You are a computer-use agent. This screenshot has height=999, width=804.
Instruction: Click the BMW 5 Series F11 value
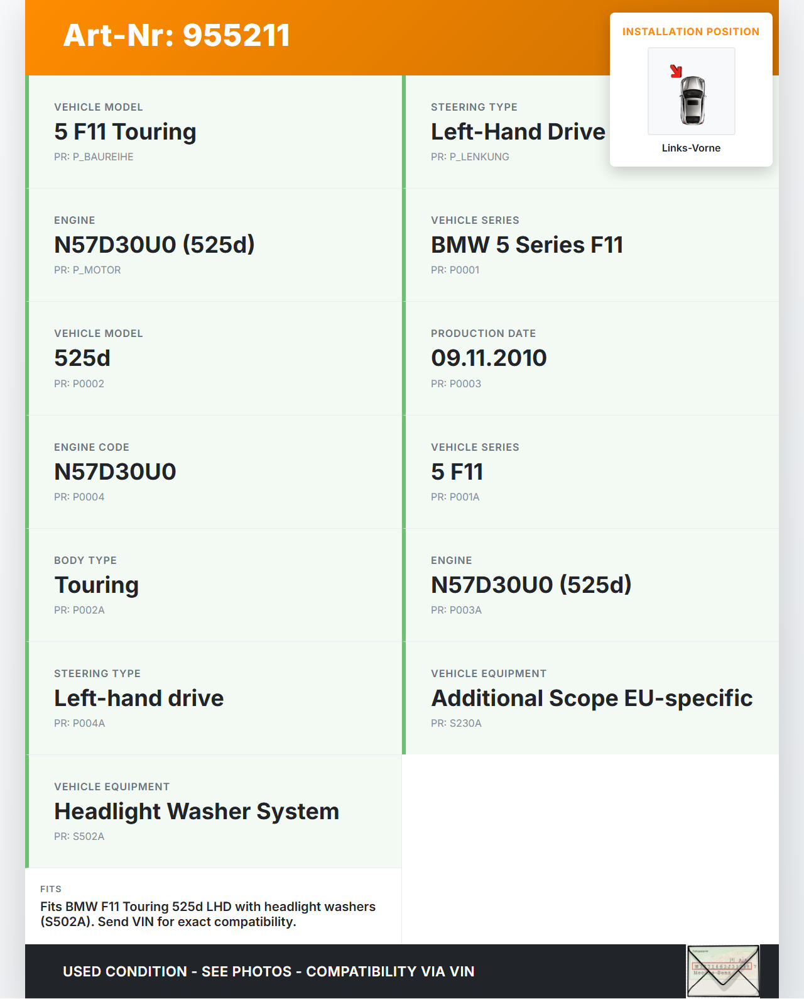(526, 245)
